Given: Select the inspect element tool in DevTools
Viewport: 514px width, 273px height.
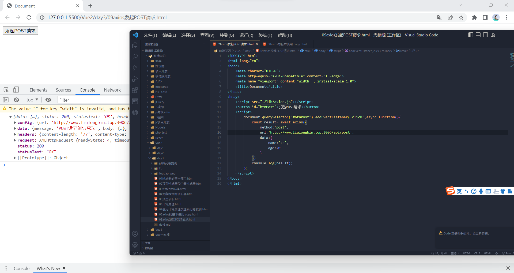Looking at the screenshot, I should 6,90.
